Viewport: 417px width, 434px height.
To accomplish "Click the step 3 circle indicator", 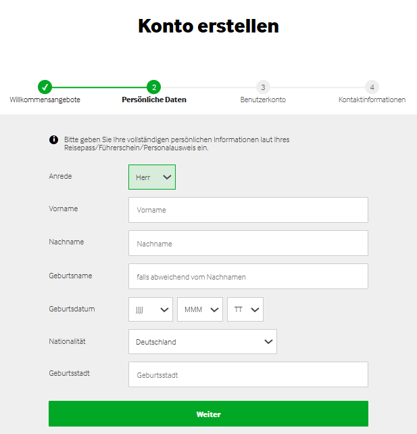I will 263,87.
